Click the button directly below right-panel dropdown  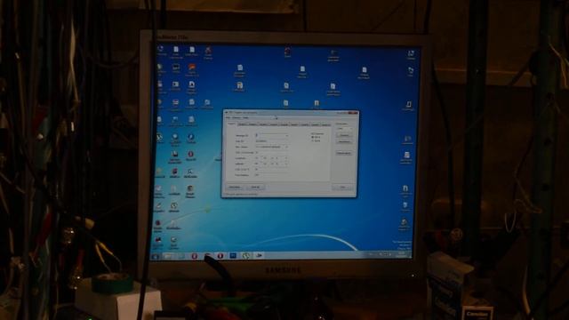click(x=344, y=135)
